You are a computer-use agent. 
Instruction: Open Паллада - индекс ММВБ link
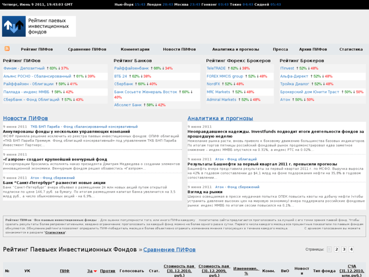coord(26,92)
